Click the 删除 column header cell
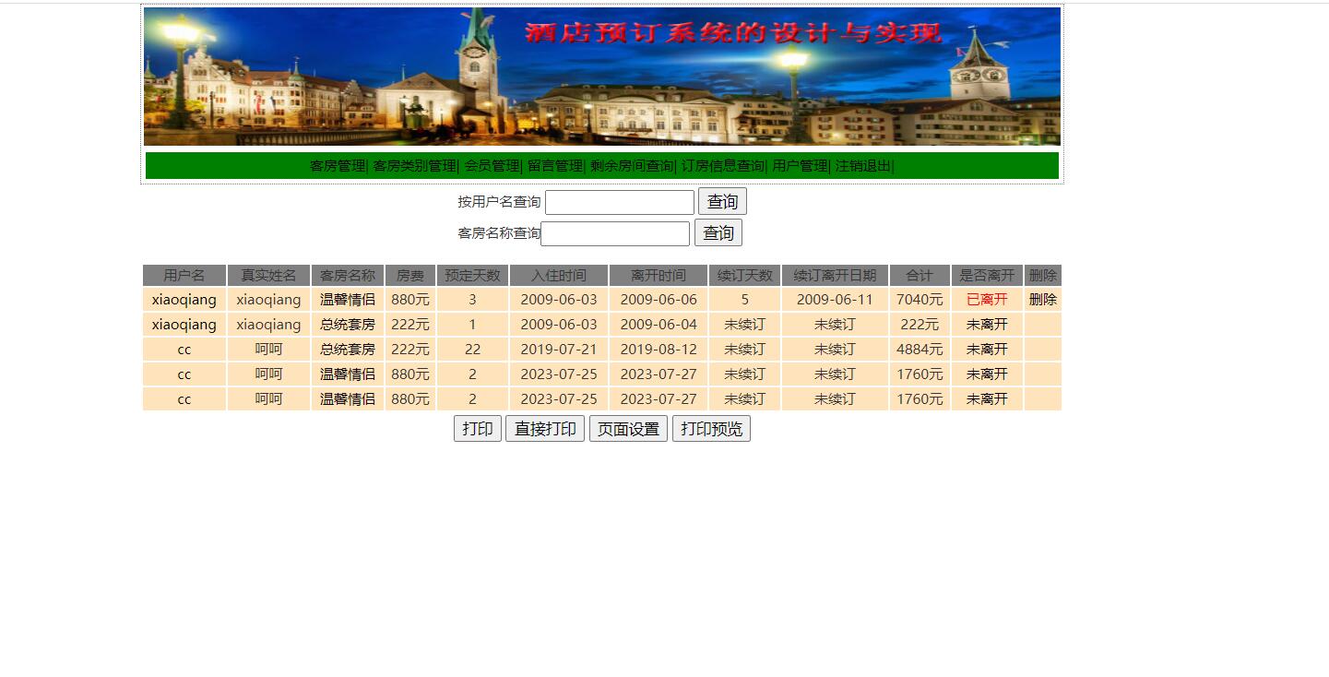The height and width of the screenshot is (677, 1329). pyautogui.click(x=1043, y=276)
